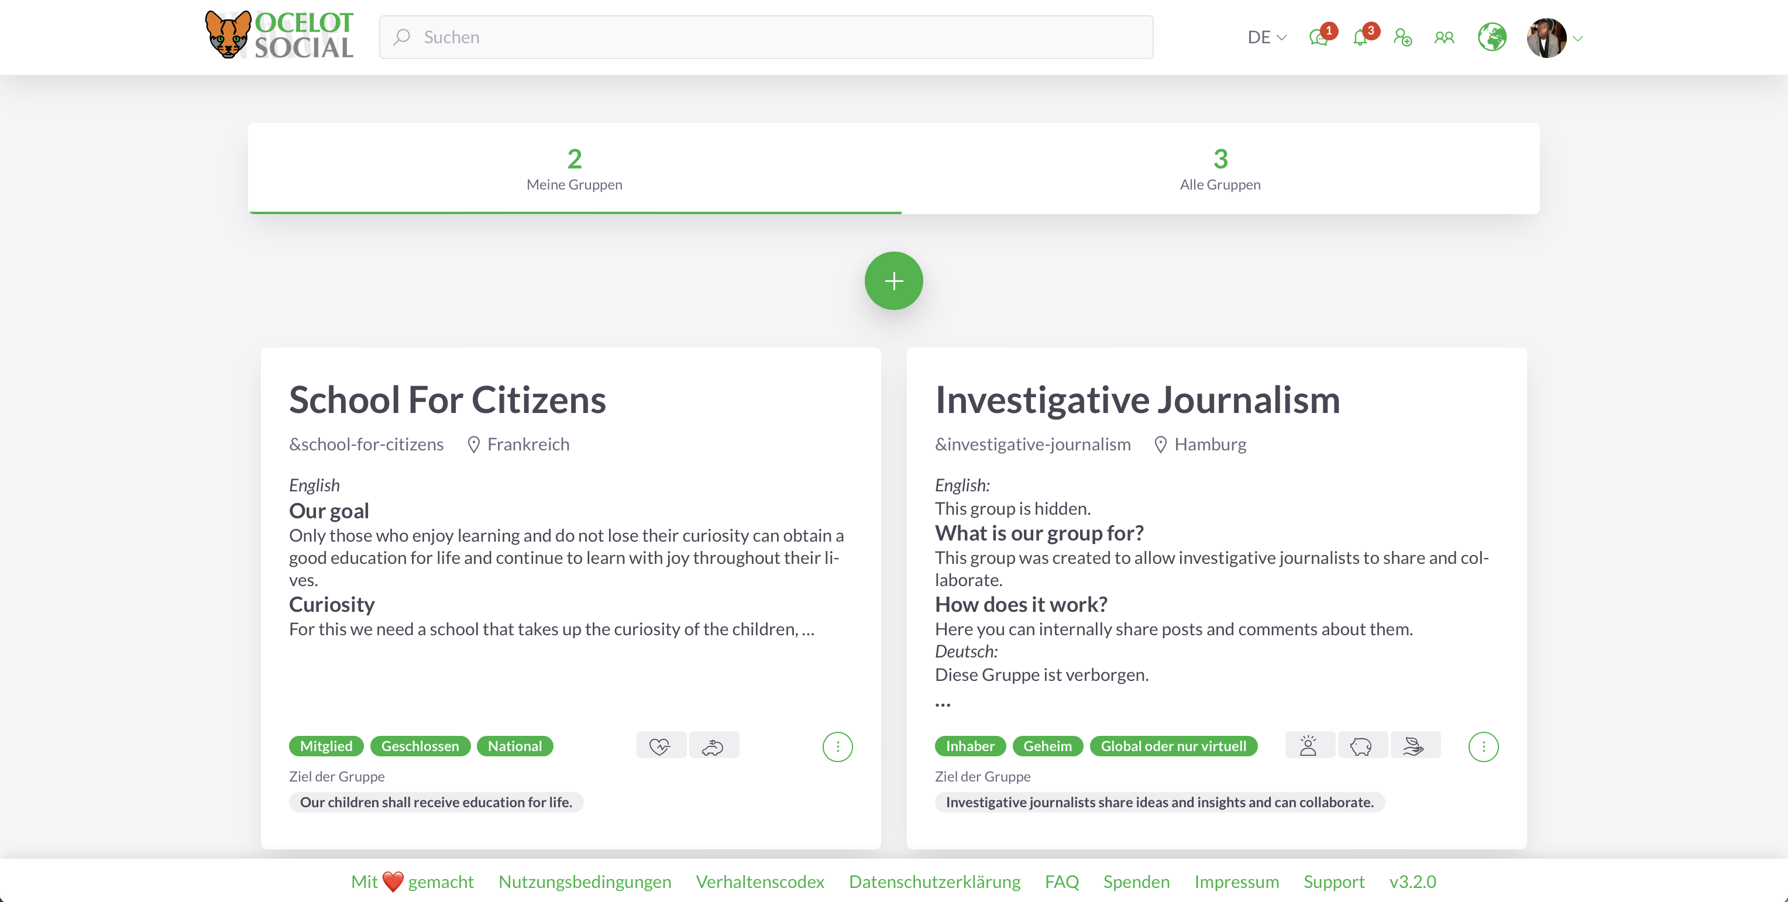
Task: Open Investigative Journalism three-dot menu
Action: tap(1483, 746)
